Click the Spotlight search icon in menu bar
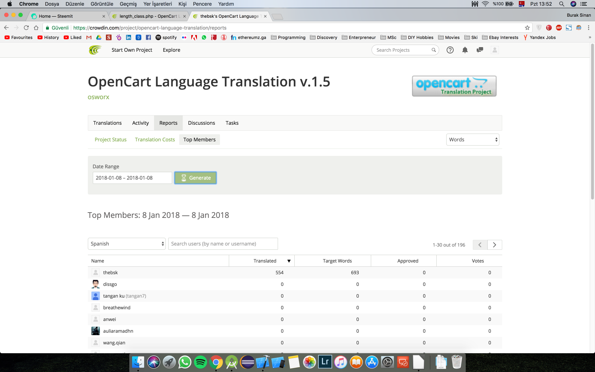 (562, 4)
